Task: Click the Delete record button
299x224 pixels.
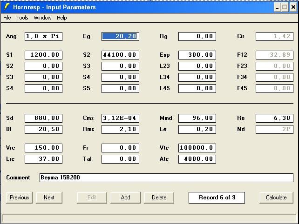Action: [159, 198]
